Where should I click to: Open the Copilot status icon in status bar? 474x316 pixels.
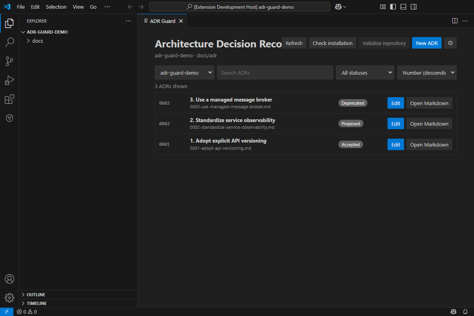coord(454,312)
